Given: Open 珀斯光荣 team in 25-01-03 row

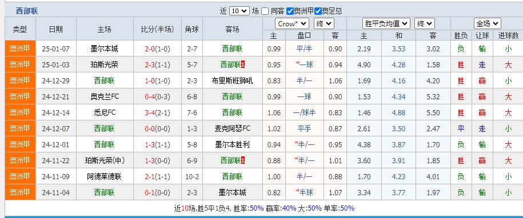Looking at the screenshot, I should click(105, 65).
